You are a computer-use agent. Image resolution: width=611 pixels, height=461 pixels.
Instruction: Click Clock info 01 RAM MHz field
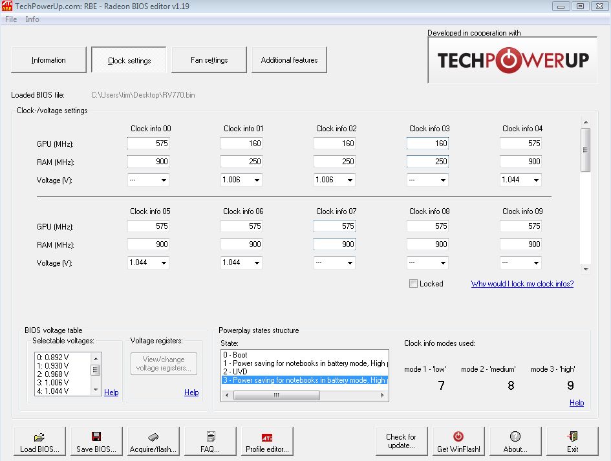[241, 162]
